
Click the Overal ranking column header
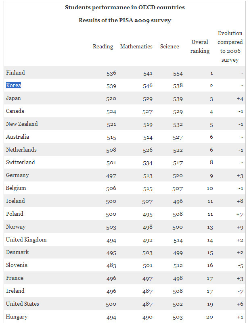(x=200, y=46)
